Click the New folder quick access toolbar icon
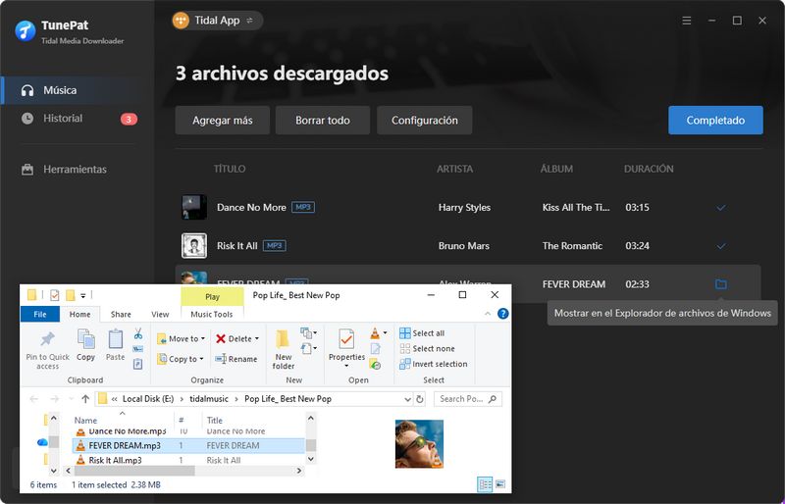This screenshot has height=504, width=785. 70,295
